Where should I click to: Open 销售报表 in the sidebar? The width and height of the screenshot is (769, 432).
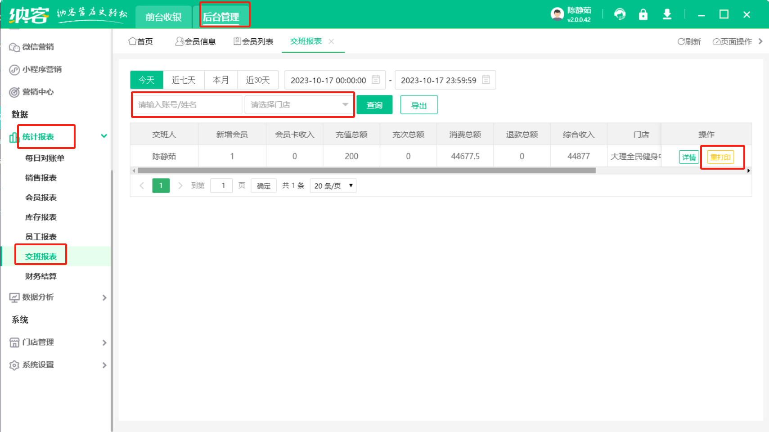click(x=41, y=178)
